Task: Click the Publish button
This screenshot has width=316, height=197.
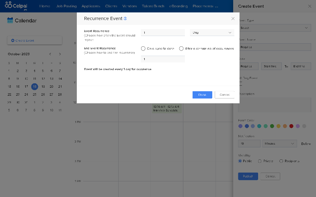Action: [248, 176]
